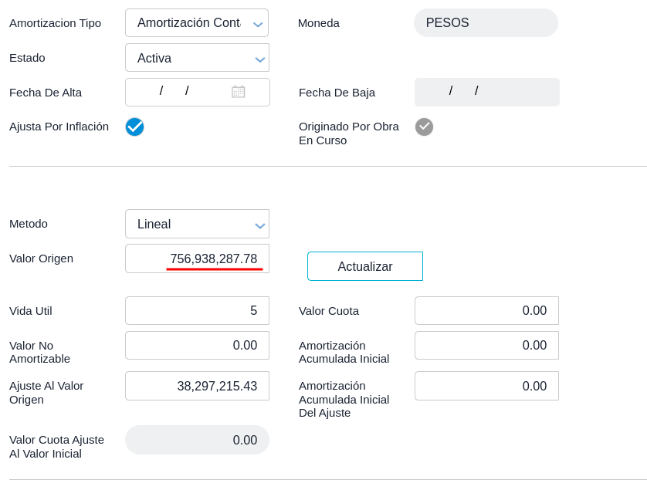Viewport: 647px width, 490px height.
Task: Click Amortización Acumulada Inicial Del Ajuste field
Action: (486, 386)
